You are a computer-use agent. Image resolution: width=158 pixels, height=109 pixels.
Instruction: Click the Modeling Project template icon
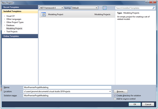[43, 14]
